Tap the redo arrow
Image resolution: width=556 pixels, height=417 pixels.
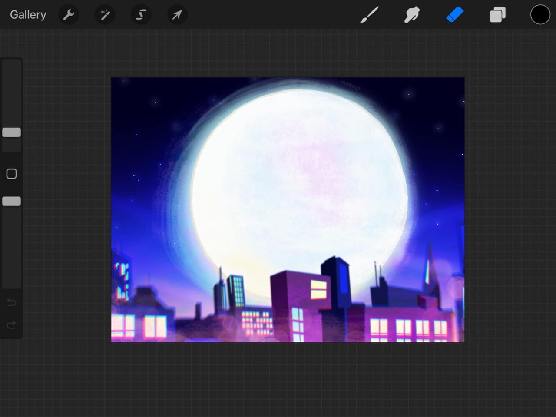11,324
